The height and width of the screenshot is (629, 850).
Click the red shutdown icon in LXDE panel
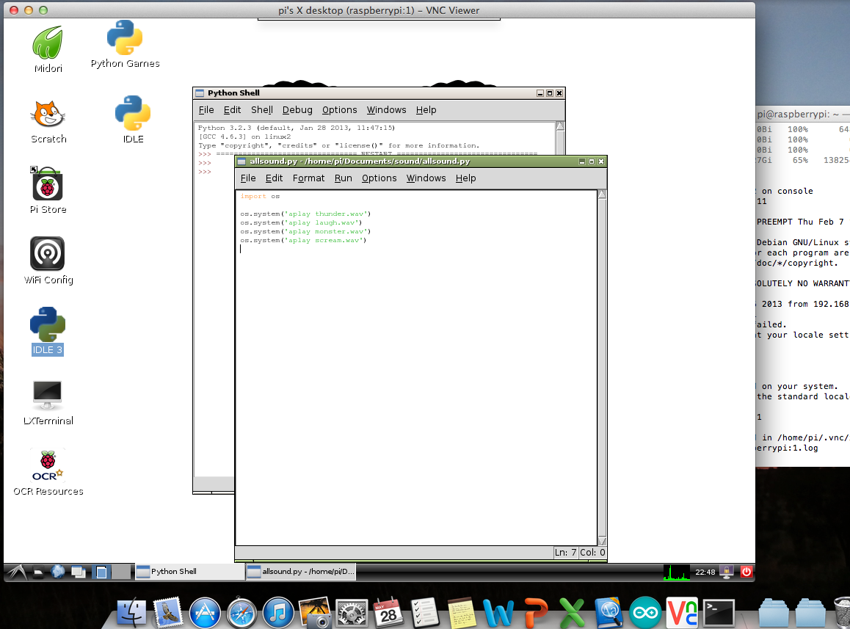pos(747,571)
